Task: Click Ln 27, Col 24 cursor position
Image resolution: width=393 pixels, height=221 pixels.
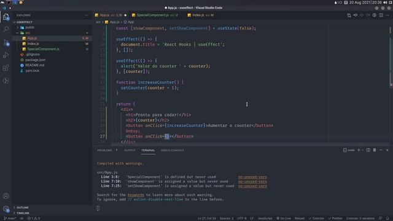Action: pyautogui.click(x=206, y=219)
